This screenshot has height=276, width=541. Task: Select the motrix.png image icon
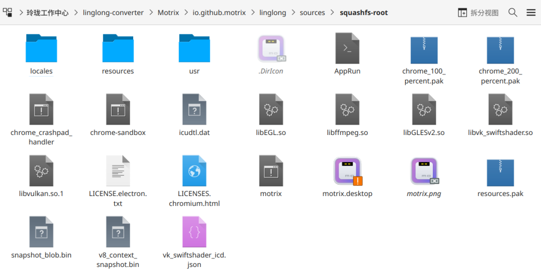(x=424, y=171)
